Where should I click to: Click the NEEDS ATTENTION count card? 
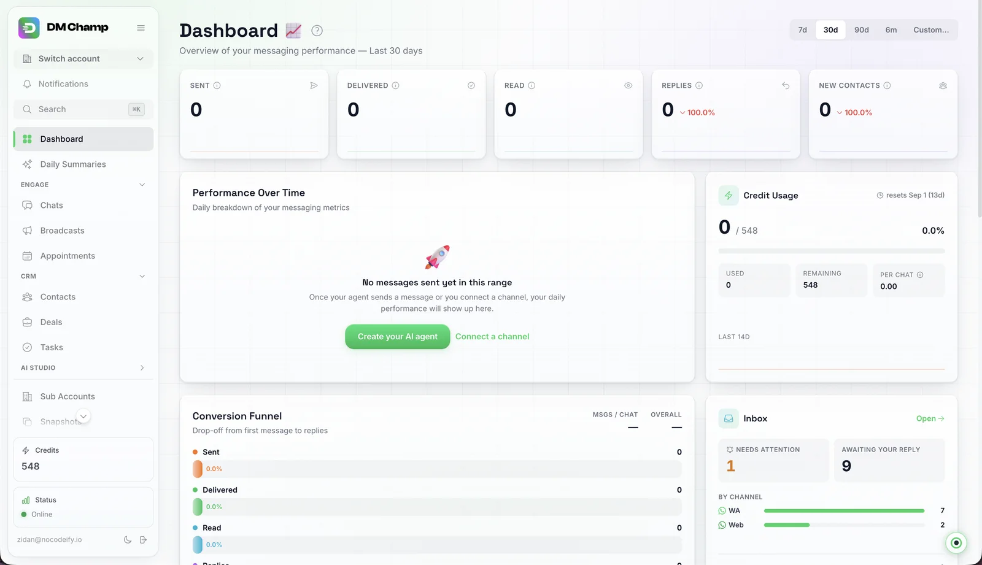(773, 460)
